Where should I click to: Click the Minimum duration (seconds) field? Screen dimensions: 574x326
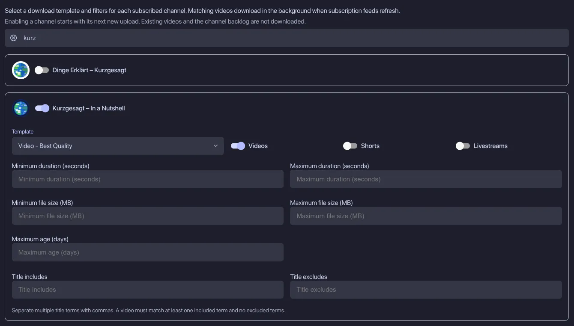148,179
